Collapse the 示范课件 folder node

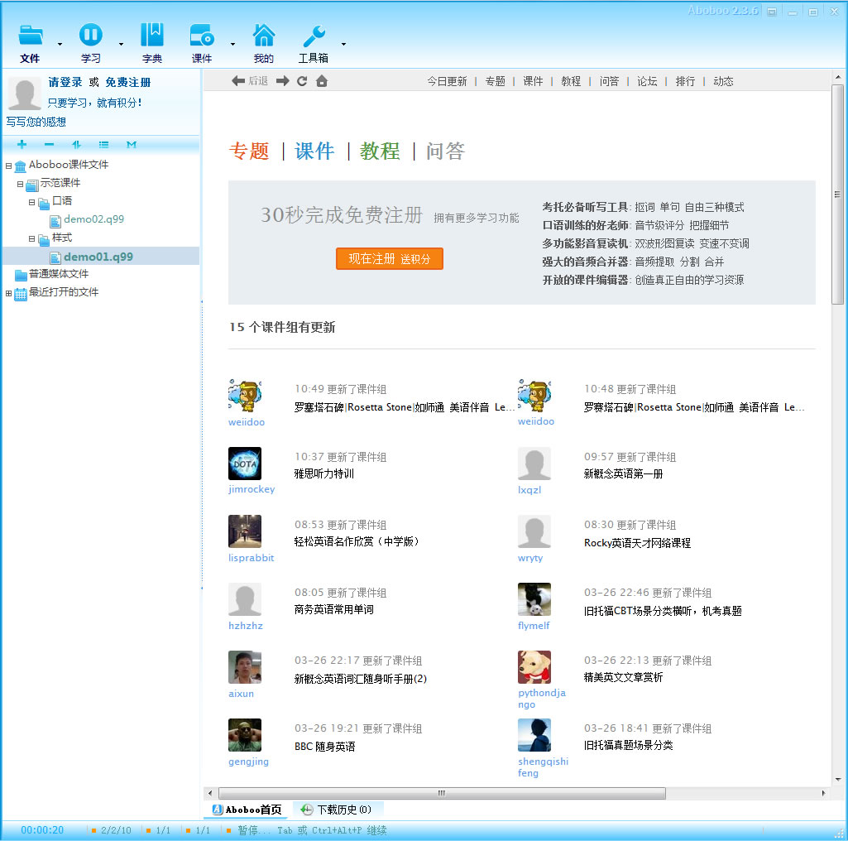[20, 184]
